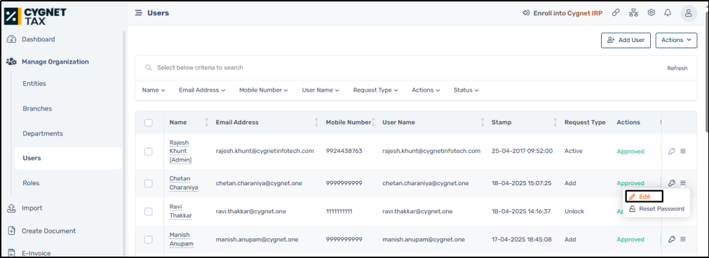The width and height of the screenshot is (709, 258).
Task: Sort by Stamp column arrows
Action: (555, 122)
